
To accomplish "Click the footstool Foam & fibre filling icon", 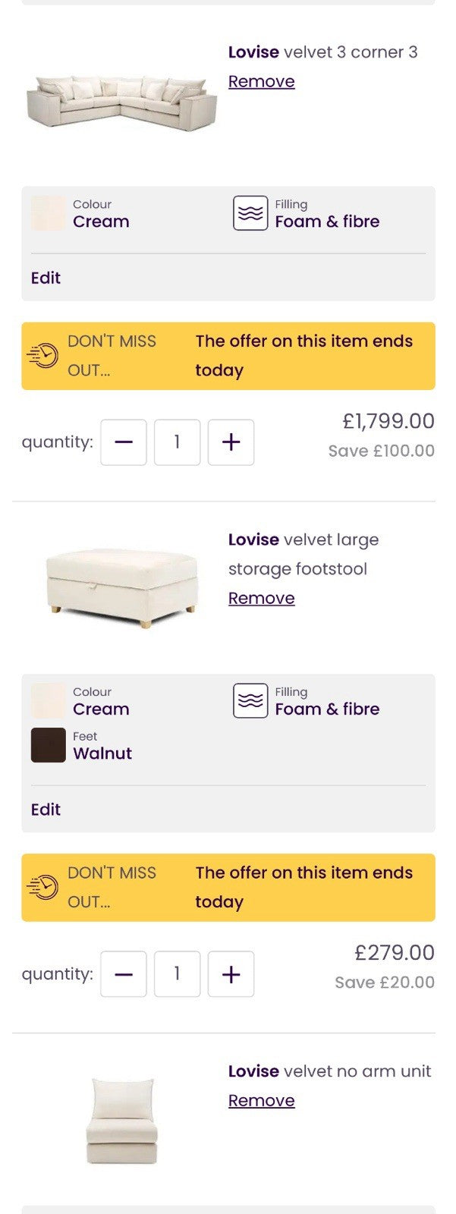I will [x=250, y=701].
